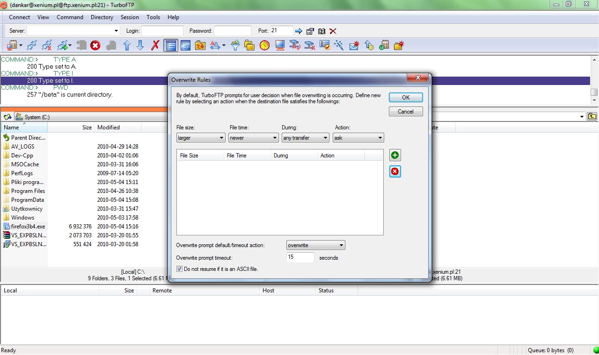Open the Action dropdown showing ask
This screenshot has width=599, height=355.
[x=358, y=138]
